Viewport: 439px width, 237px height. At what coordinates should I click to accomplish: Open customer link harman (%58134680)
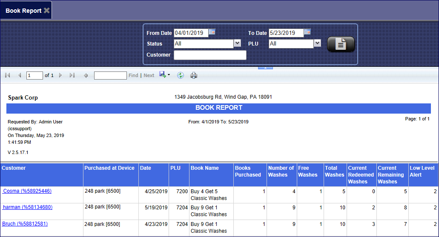(x=28, y=207)
